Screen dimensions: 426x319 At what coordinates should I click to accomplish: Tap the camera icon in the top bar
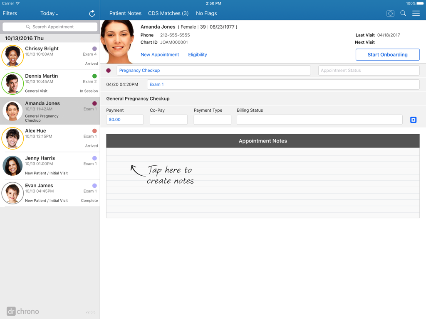(x=390, y=13)
